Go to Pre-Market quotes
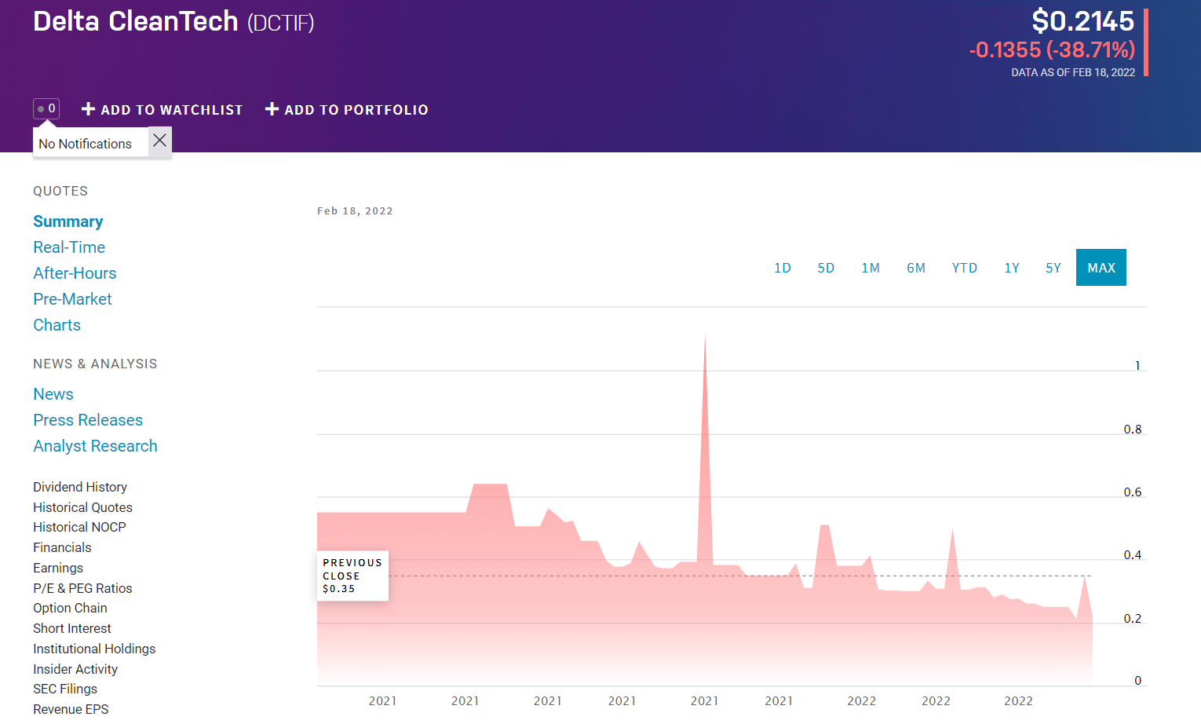This screenshot has width=1201, height=724. [x=72, y=299]
